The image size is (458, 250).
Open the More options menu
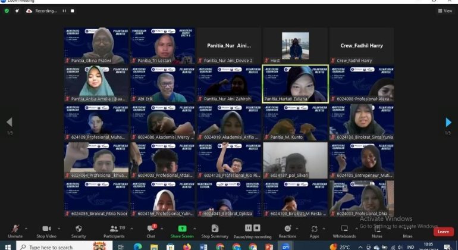click(x=408, y=232)
